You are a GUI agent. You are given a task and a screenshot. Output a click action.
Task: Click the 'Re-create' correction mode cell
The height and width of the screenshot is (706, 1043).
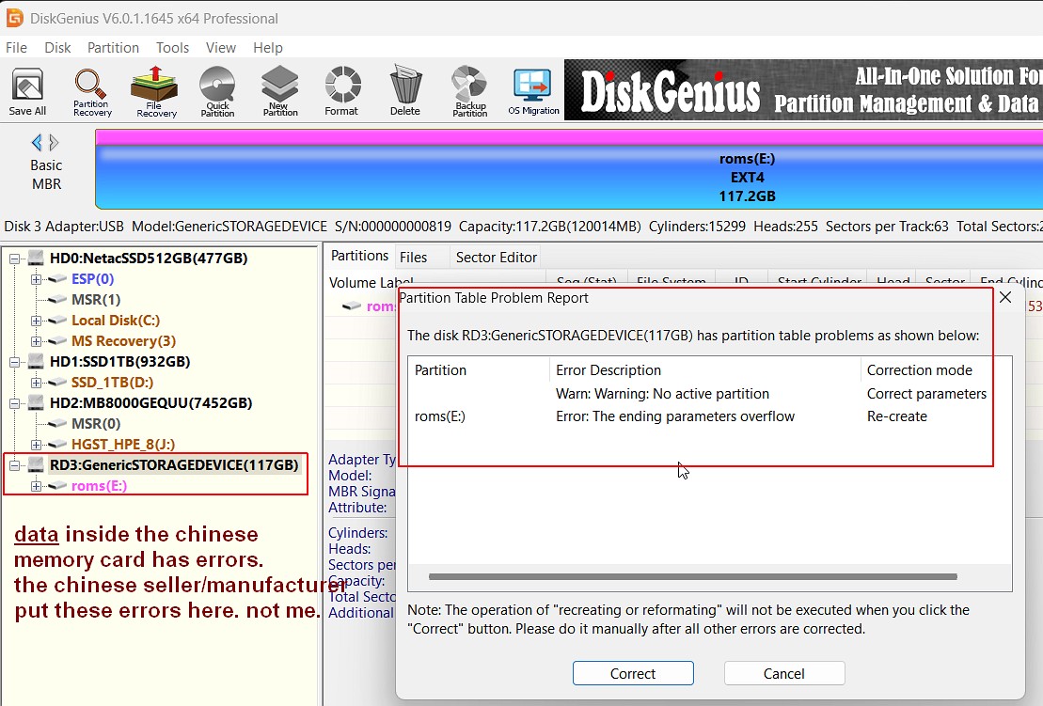pyautogui.click(x=896, y=416)
